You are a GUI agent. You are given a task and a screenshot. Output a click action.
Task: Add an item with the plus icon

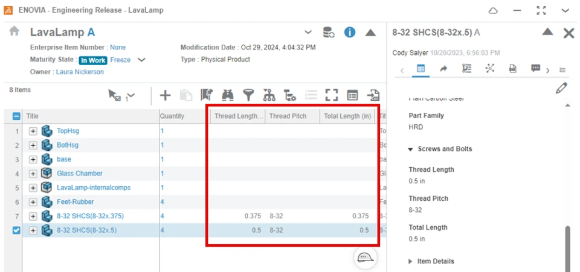165,95
